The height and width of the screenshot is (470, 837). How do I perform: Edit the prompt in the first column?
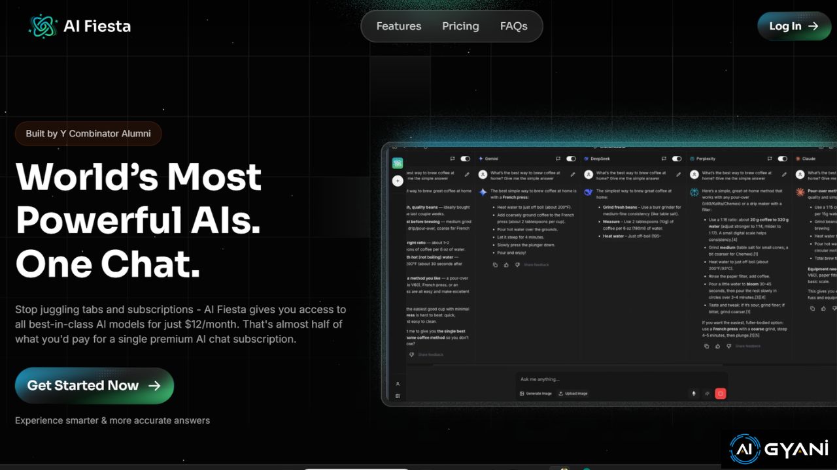click(x=467, y=175)
